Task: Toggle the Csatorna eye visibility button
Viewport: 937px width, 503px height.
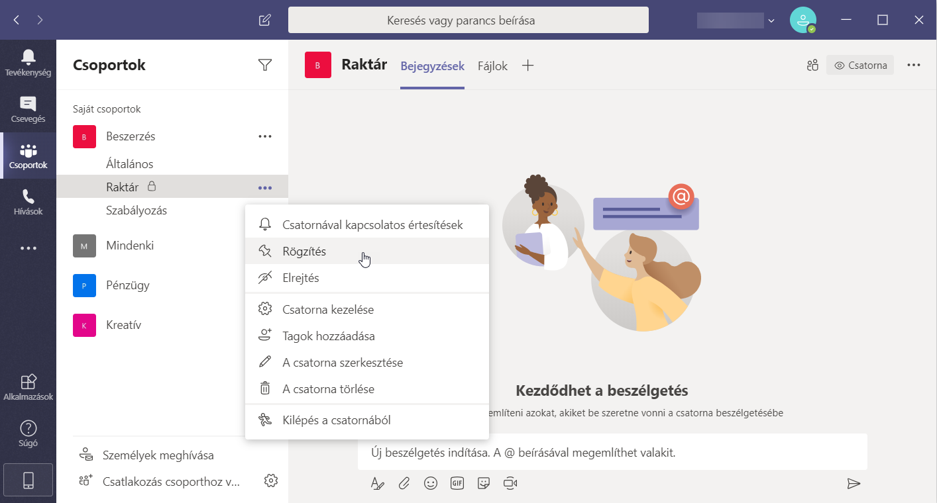Action: pos(860,66)
